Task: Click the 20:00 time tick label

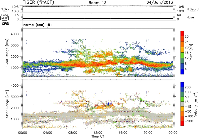Action: tap(148, 133)
